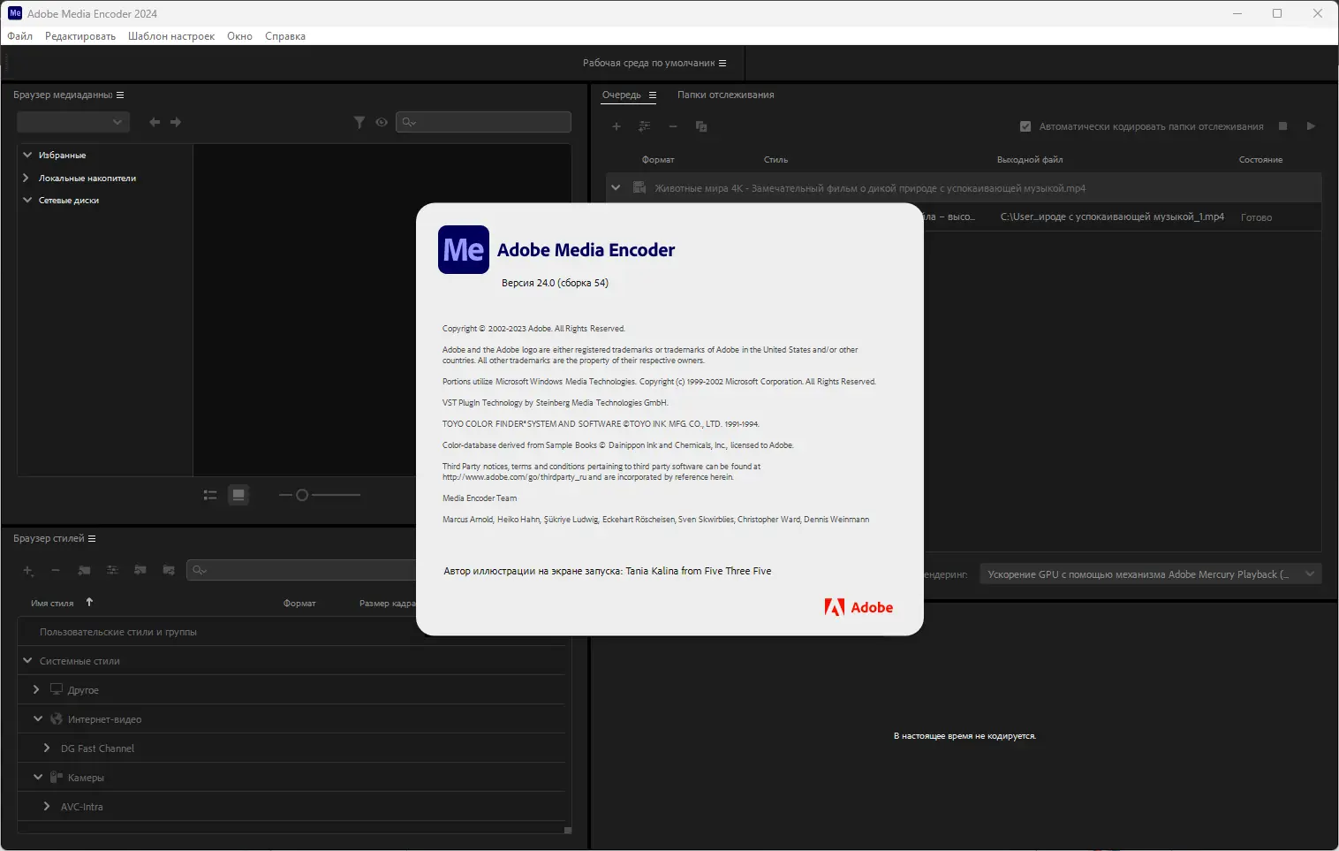Collapse the Интернет-видео preset group
Viewport: 1339px width, 851px height.
38,718
